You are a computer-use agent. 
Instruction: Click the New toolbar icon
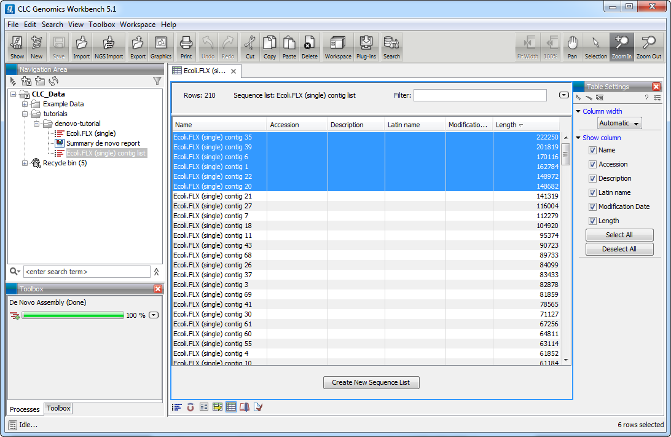pos(36,47)
